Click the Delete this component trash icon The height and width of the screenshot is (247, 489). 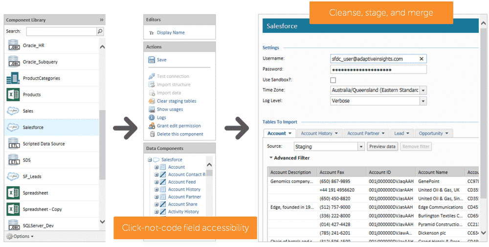pyautogui.click(x=152, y=134)
